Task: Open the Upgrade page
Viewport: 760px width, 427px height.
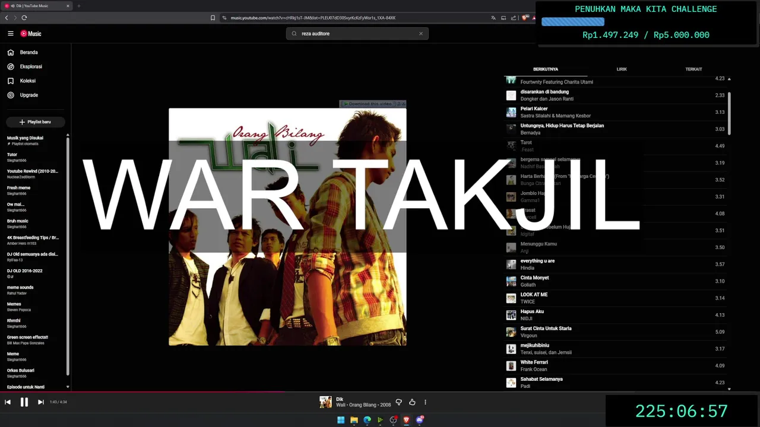Action: tap(28, 95)
